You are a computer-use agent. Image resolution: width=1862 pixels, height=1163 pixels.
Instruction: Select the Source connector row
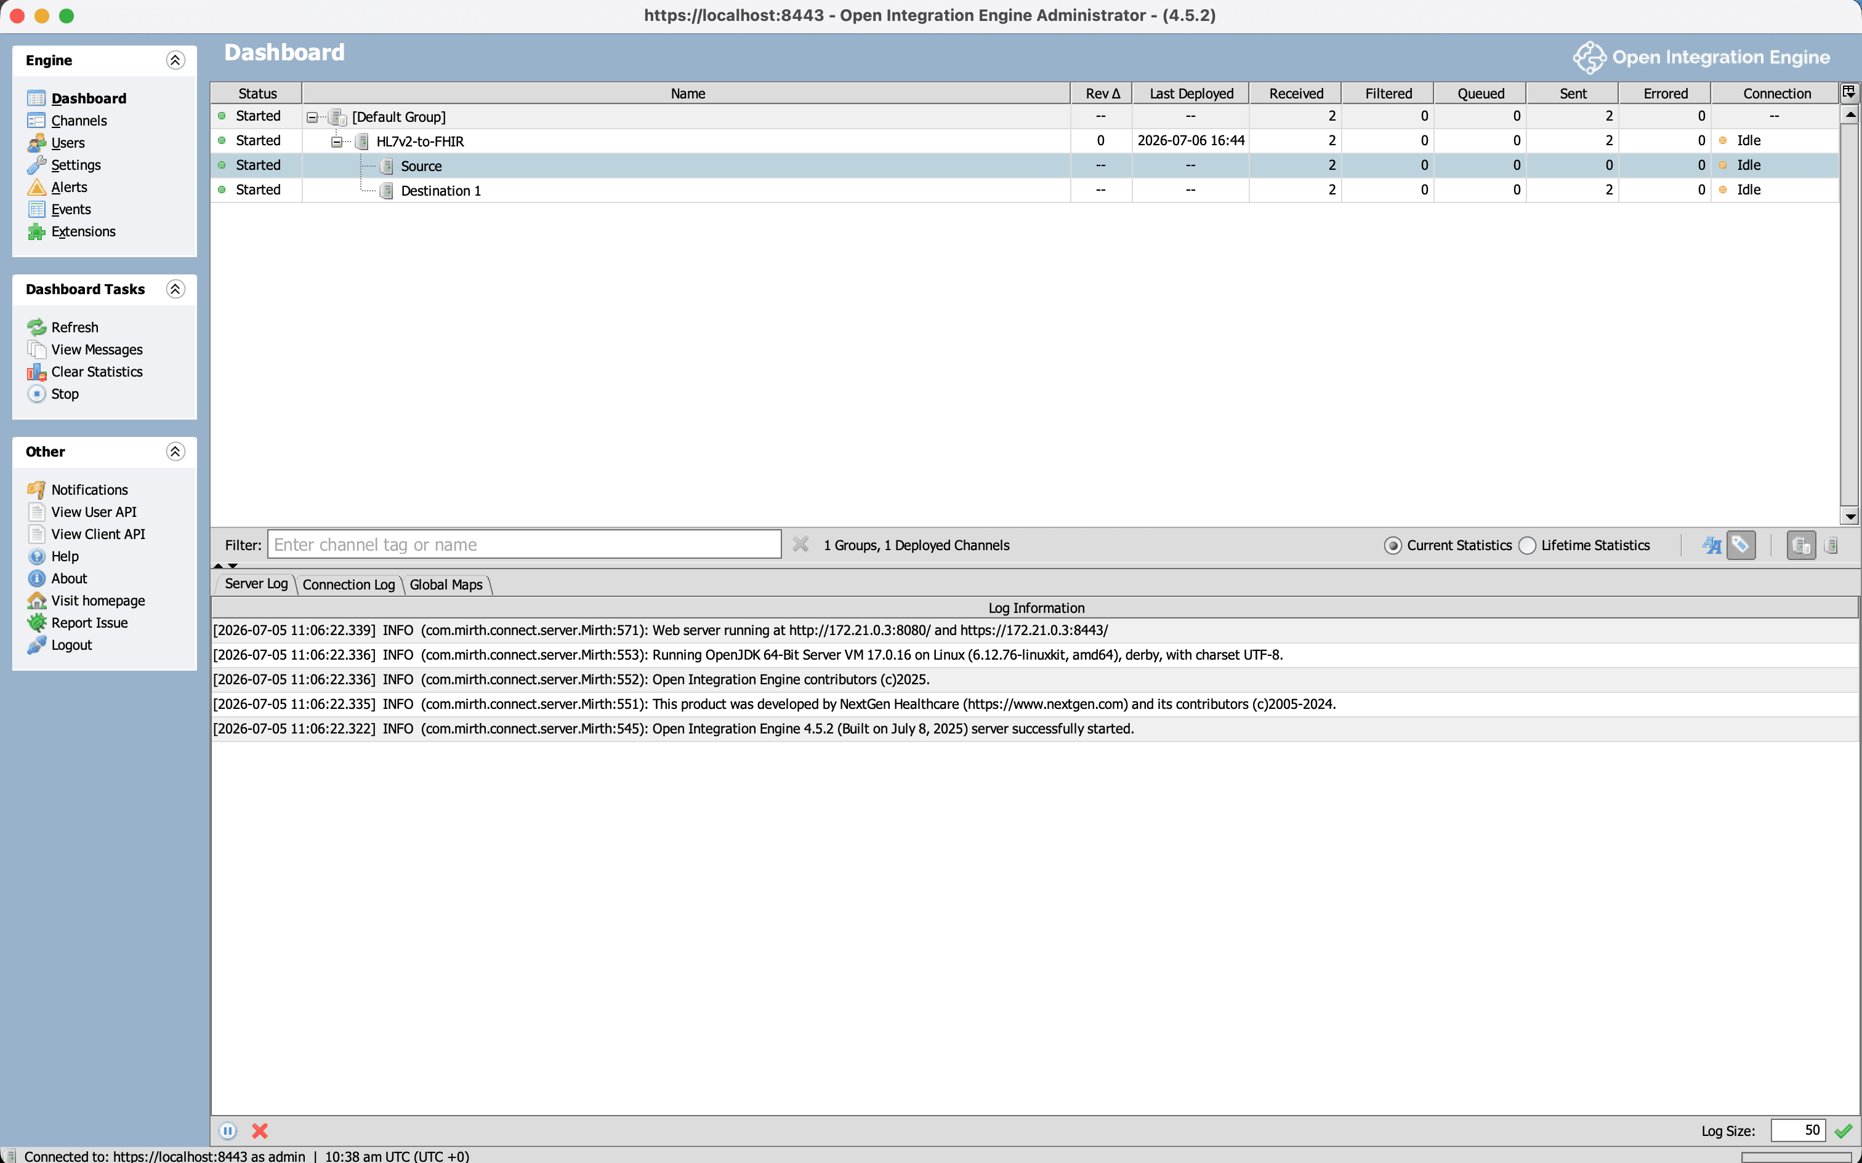pos(1025,166)
